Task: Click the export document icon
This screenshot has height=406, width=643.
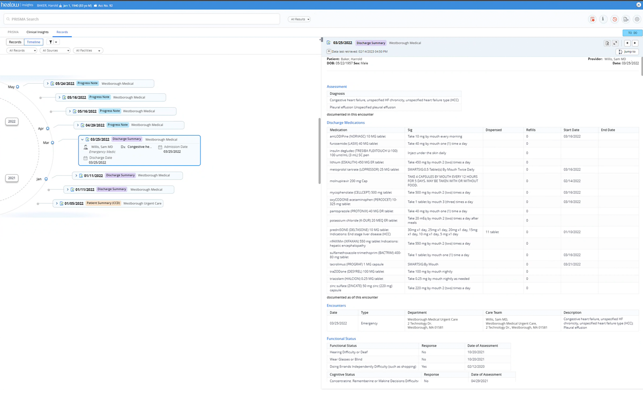Action: [626, 19]
